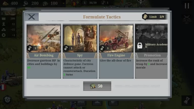This screenshot has width=194, height=109.
Task: Click the lock icon on Military Academy II
Action: click(x=140, y=46)
